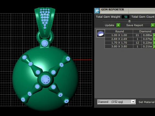Click the green button on the 2.69 X 2.69 row

pyautogui.click(x=154, y=39)
